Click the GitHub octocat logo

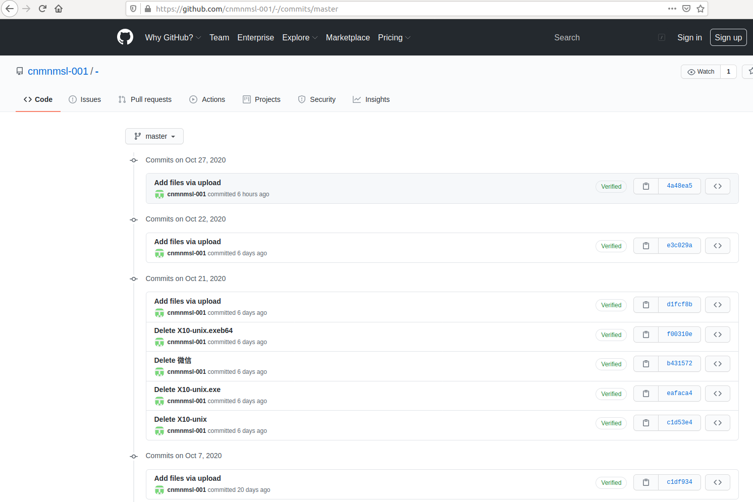(125, 37)
